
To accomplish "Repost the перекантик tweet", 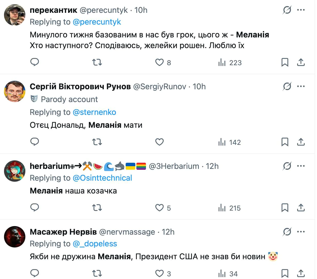I will tap(97, 62).
